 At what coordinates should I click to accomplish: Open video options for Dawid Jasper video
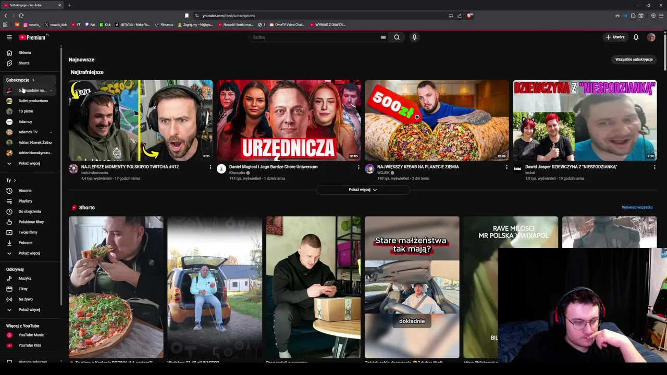click(x=654, y=167)
